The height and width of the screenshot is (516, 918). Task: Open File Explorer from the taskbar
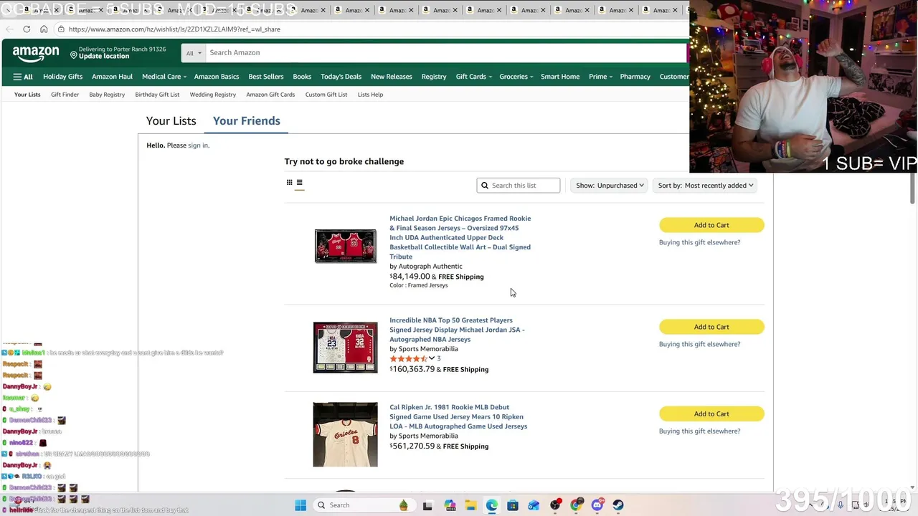pos(470,505)
